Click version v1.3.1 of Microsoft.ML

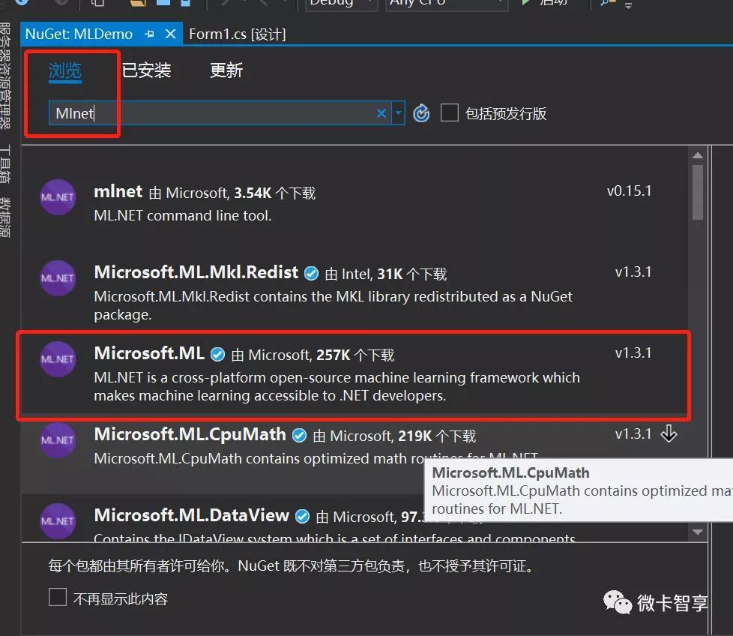coord(633,352)
